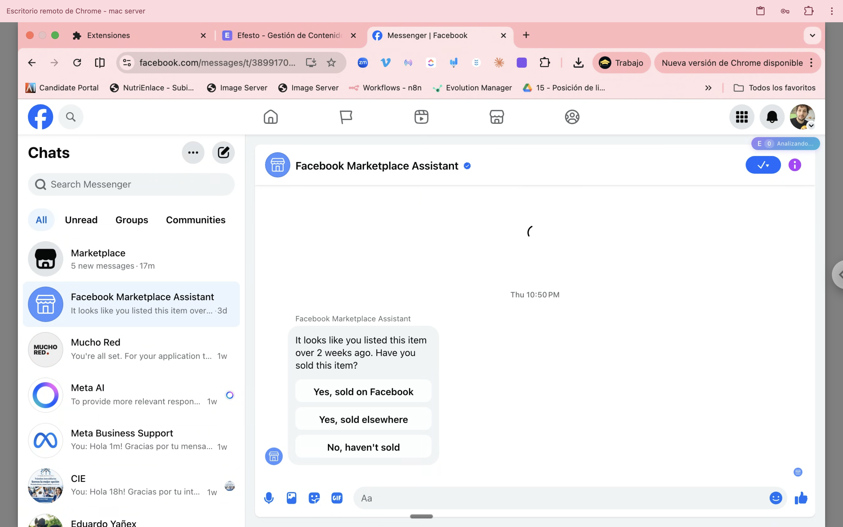Send a thumbs-up like
This screenshot has width=843, height=527.
point(801,498)
